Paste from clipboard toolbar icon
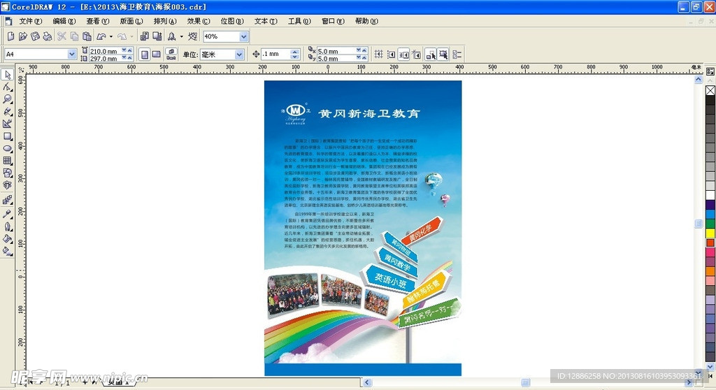This screenshot has height=390, width=716. tap(87, 36)
